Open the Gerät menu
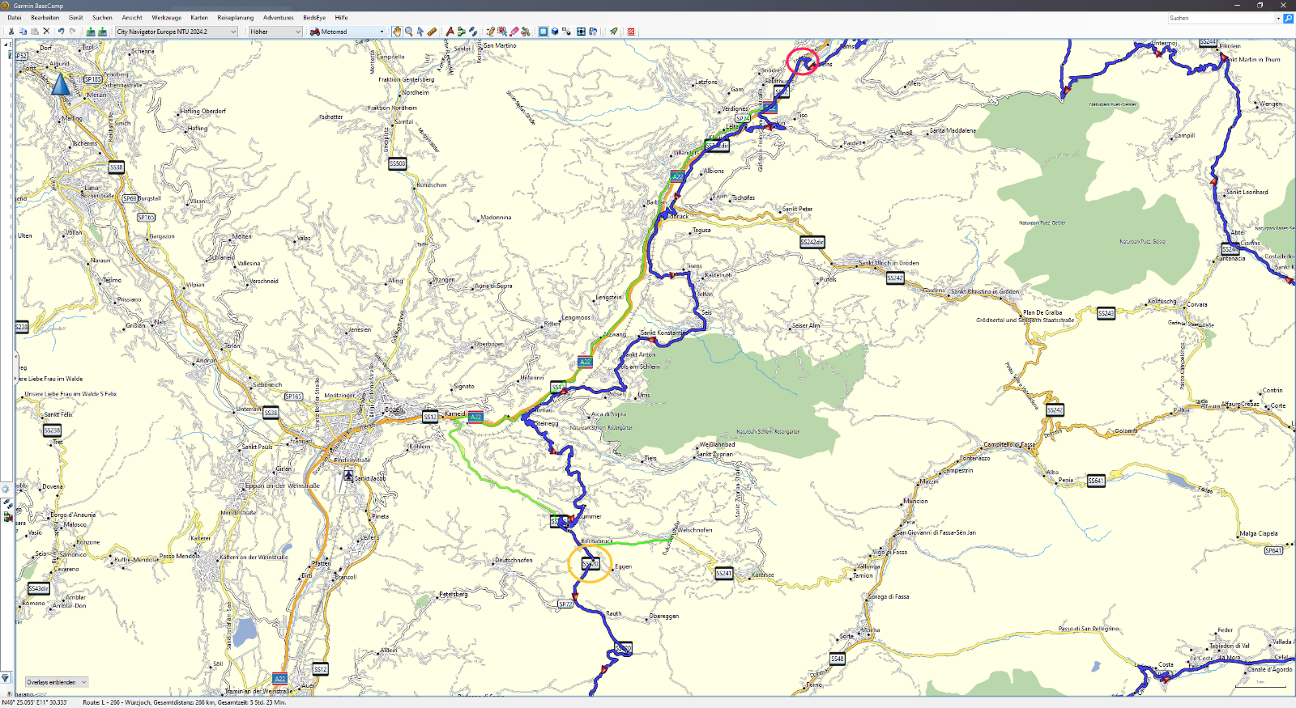Viewport: 1296px width, 708px height. [x=76, y=18]
